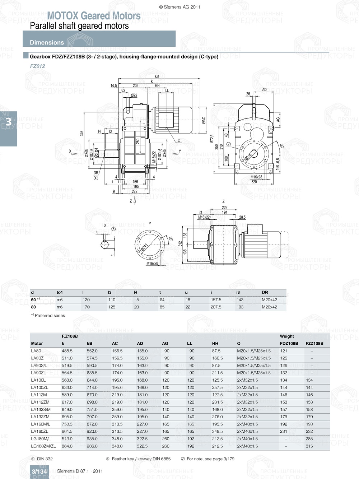
Task: Collapse the Dimensions section banner
Action: pyautogui.click(x=47, y=42)
